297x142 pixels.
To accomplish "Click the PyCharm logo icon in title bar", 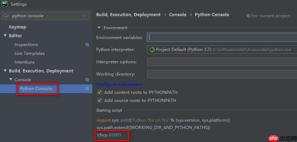I will (5, 4).
